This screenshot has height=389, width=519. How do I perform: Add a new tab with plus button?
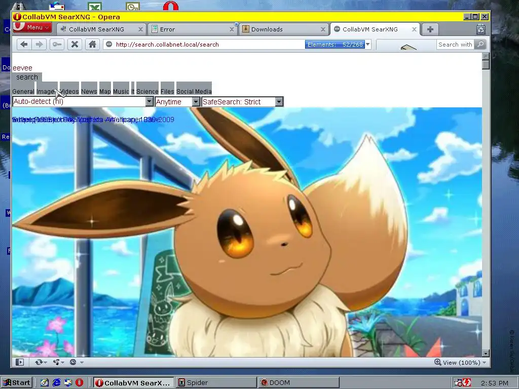[430, 29]
